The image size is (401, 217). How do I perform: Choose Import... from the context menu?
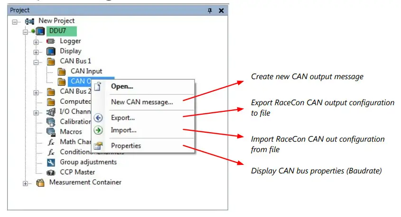(143, 130)
